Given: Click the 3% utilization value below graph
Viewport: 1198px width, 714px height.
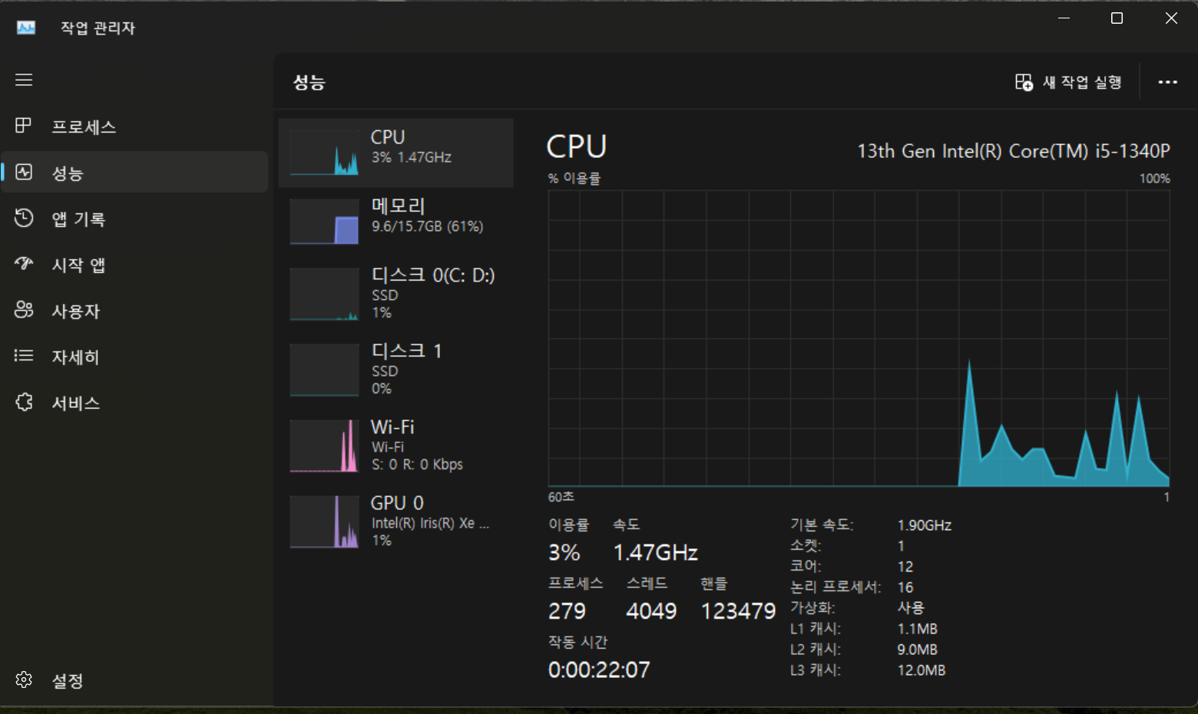Looking at the screenshot, I should coord(564,552).
